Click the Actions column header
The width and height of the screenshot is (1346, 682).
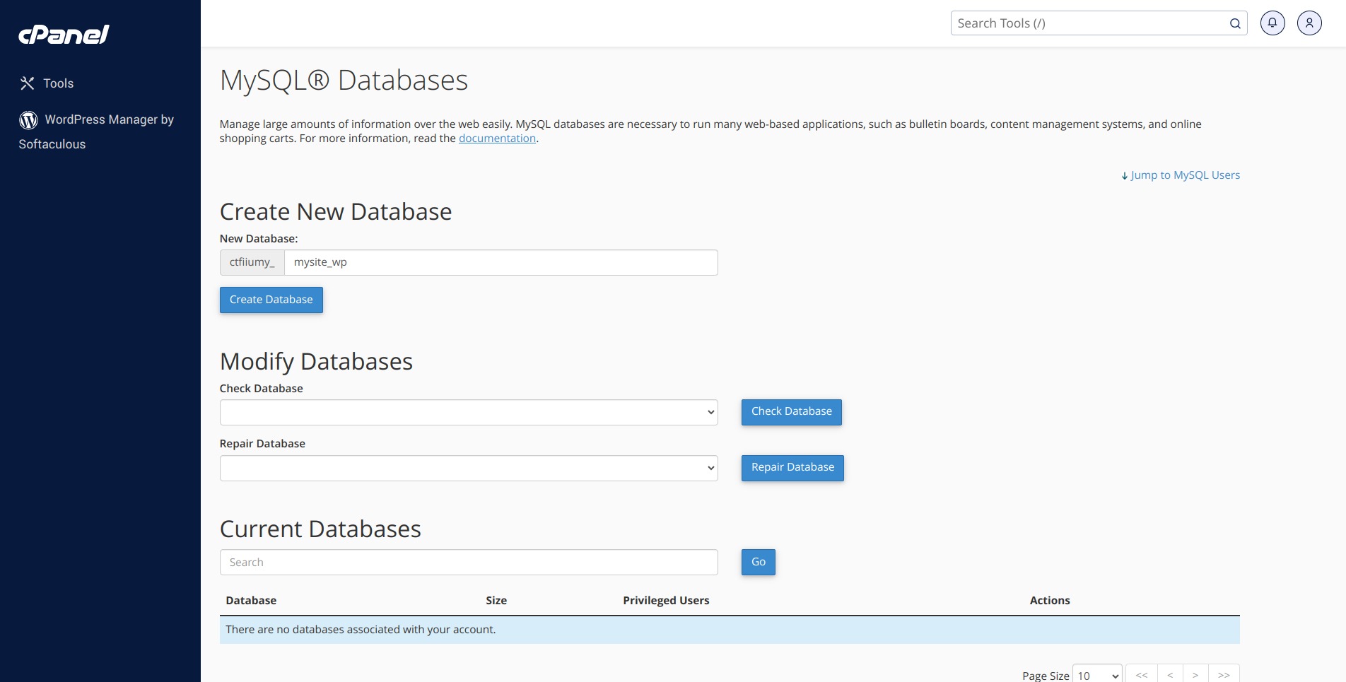(1050, 601)
